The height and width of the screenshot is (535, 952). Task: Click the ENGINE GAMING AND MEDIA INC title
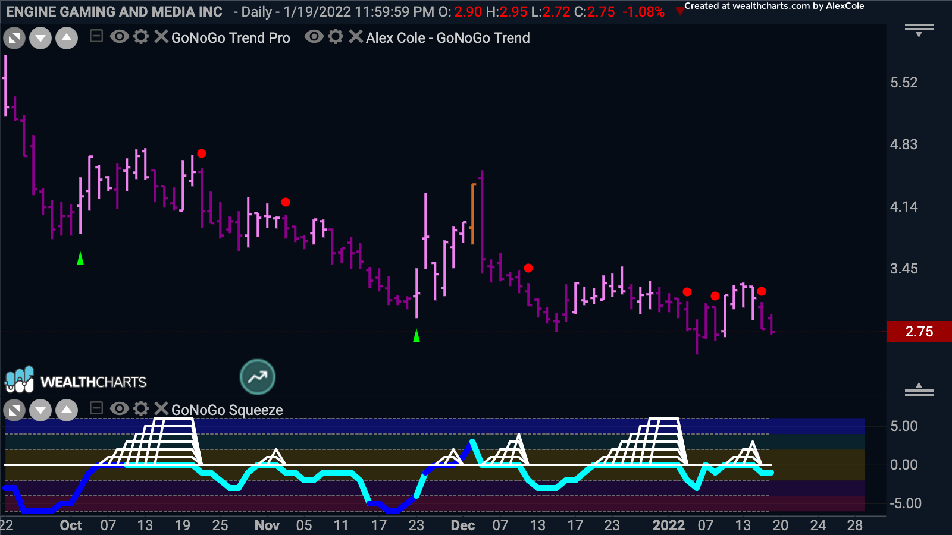[x=114, y=12]
